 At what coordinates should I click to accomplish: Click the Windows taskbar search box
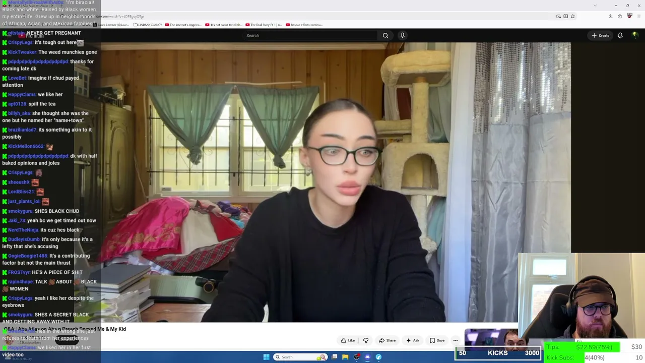point(300,357)
